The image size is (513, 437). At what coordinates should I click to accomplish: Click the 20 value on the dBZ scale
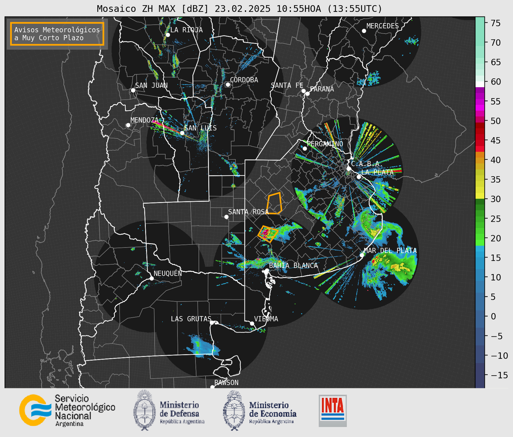(x=495, y=238)
